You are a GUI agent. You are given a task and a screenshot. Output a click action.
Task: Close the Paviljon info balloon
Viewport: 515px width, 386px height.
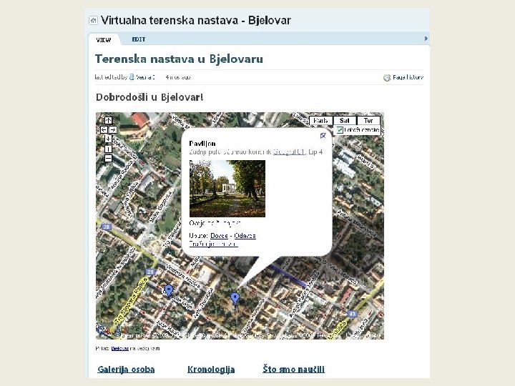click(x=323, y=136)
